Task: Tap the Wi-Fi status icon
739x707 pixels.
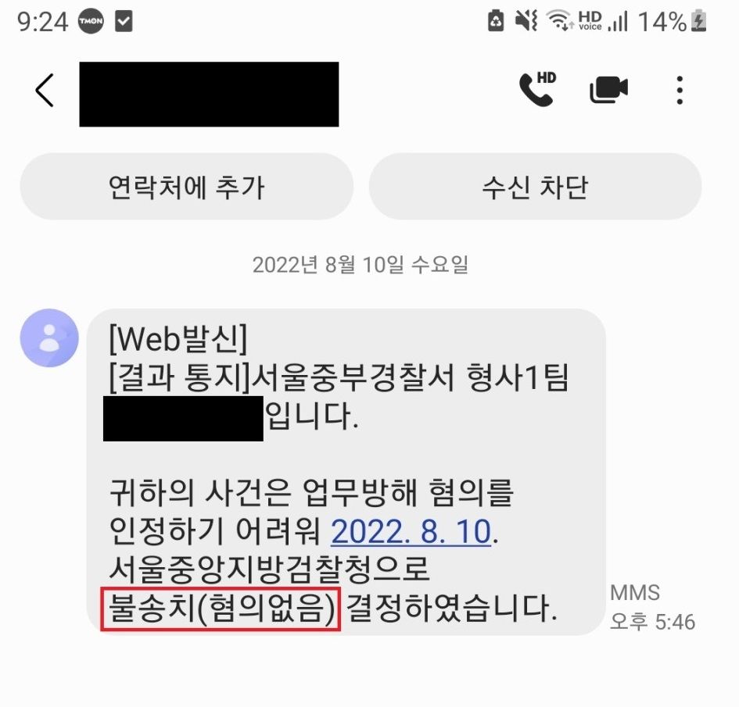Action: pos(559,21)
